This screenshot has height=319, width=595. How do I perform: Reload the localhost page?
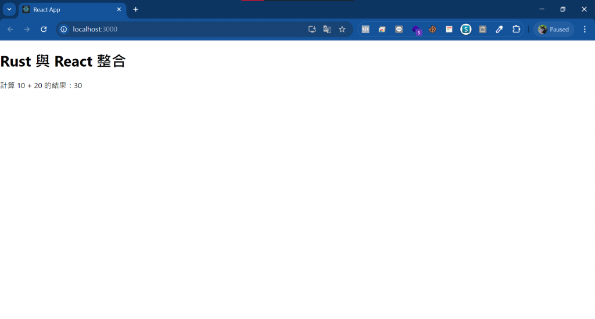pyautogui.click(x=44, y=29)
